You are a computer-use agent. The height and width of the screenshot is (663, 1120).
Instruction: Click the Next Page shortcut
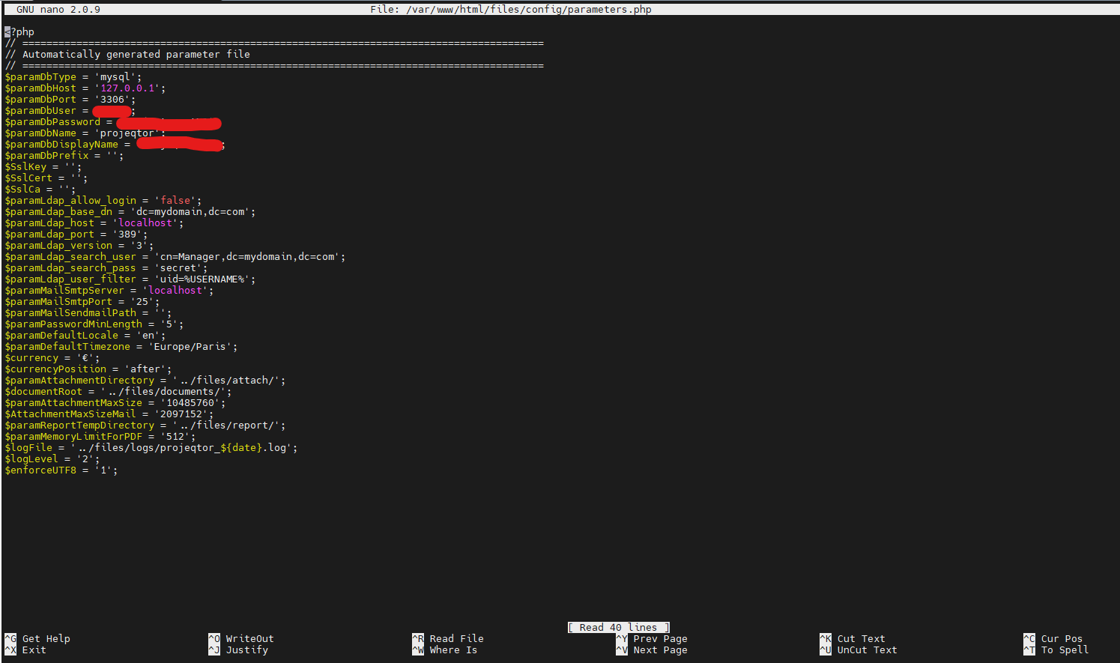pyautogui.click(x=660, y=650)
